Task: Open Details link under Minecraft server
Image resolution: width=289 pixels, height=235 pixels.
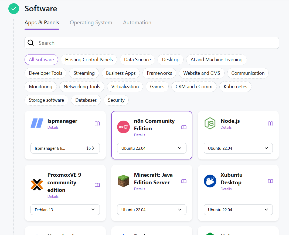Action: [140, 189]
